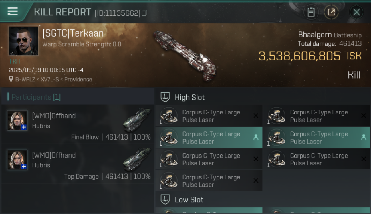
Task: Copy the kill report ID
Action: pos(144,13)
